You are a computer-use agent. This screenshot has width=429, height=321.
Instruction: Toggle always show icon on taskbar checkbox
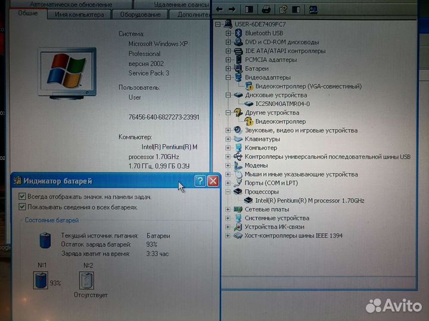click(x=22, y=196)
